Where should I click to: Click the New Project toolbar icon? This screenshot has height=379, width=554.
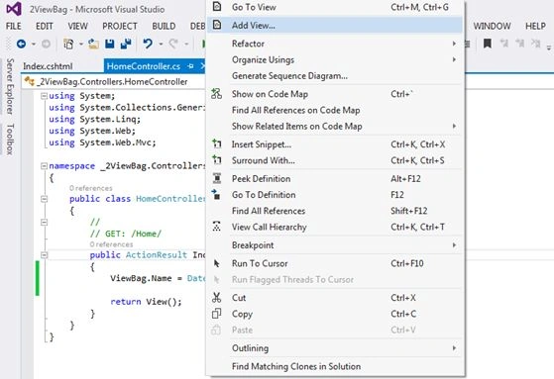[68, 44]
